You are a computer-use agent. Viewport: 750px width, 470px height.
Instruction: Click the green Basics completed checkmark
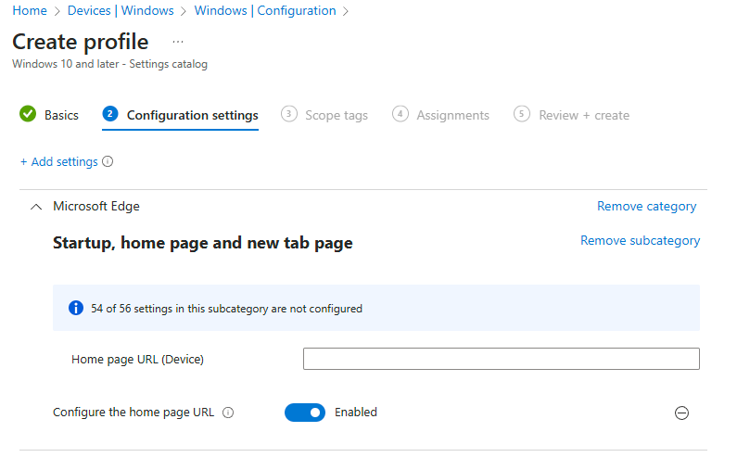click(x=28, y=114)
